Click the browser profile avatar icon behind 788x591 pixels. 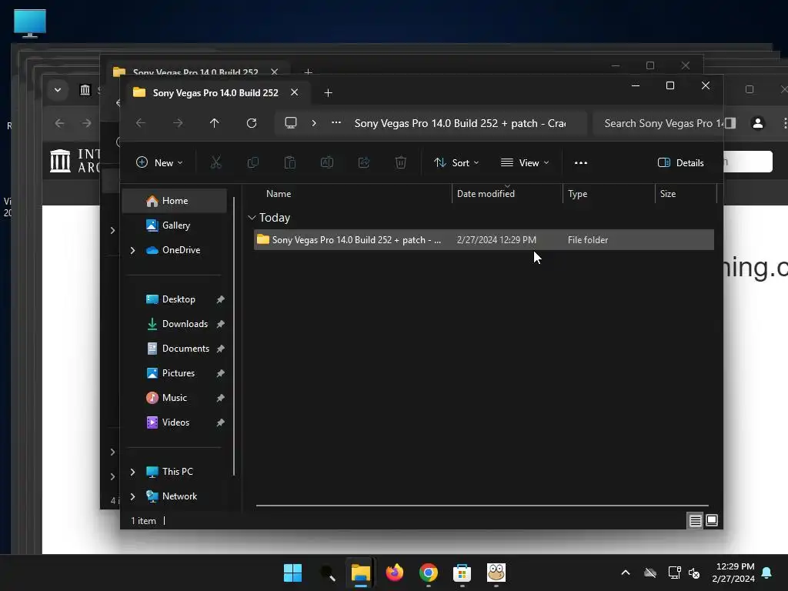(x=758, y=123)
